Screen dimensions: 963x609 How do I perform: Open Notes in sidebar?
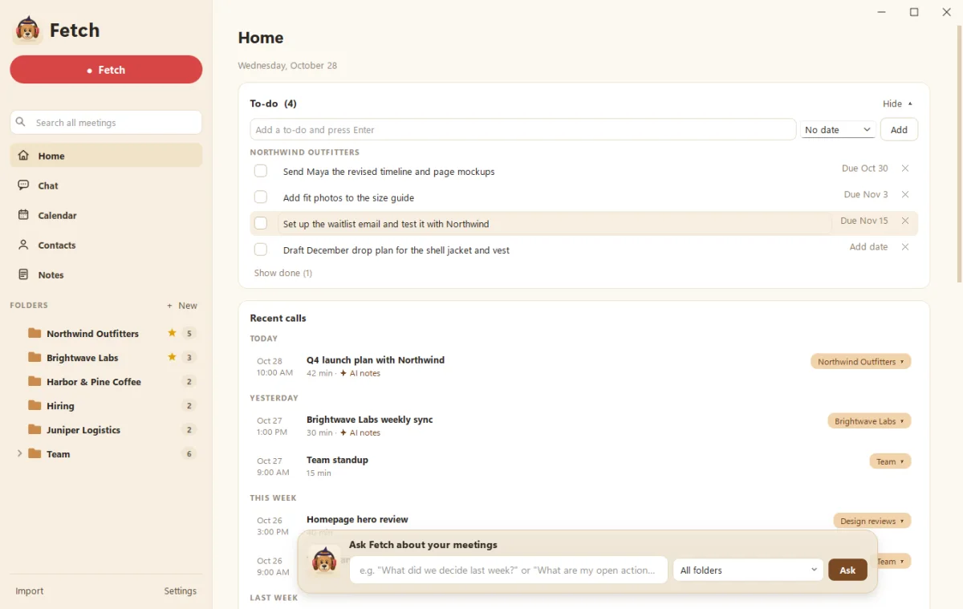click(x=106, y=274)
